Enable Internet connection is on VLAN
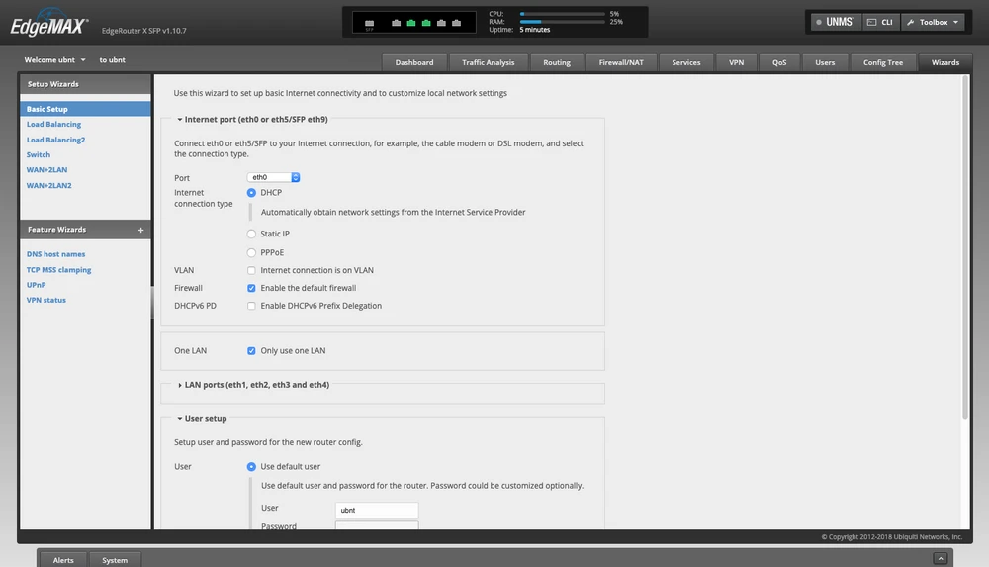 point(251,270)
